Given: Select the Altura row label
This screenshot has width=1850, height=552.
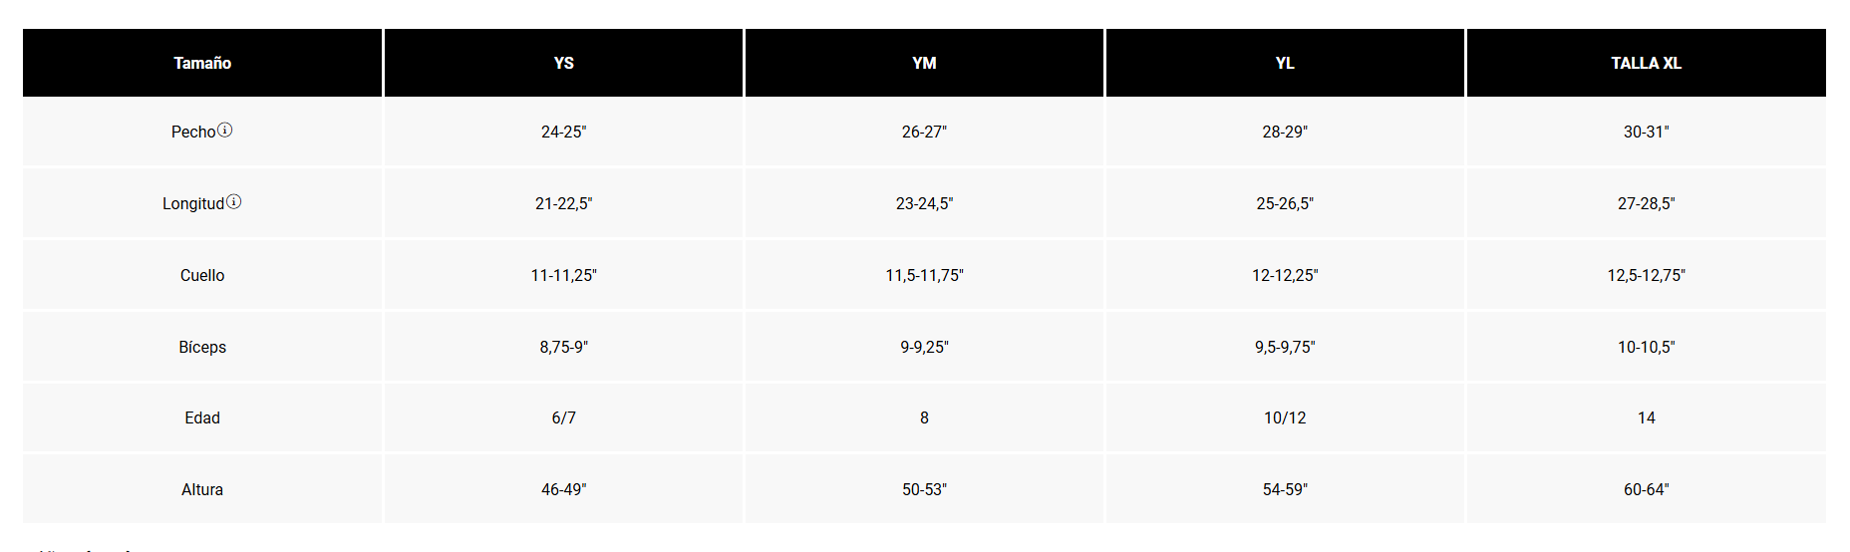Looking at the screenshot, I should point(202,489).
